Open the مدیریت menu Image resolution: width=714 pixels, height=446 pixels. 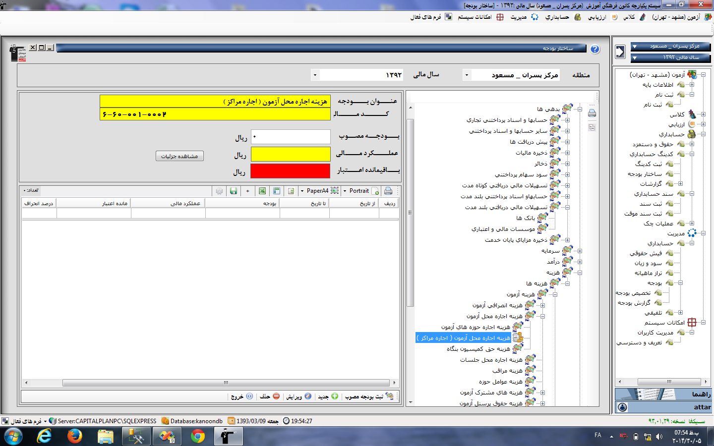pos(524,17)
